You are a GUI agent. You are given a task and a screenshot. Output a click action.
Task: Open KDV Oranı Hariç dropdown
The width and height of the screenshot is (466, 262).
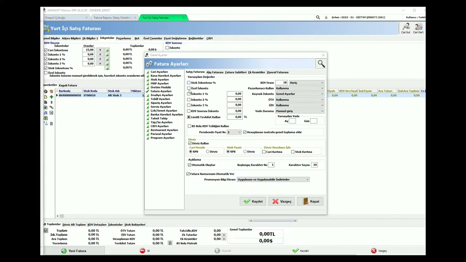coord(306,83)
